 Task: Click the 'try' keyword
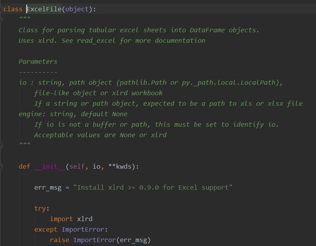(x=40, y=208)
